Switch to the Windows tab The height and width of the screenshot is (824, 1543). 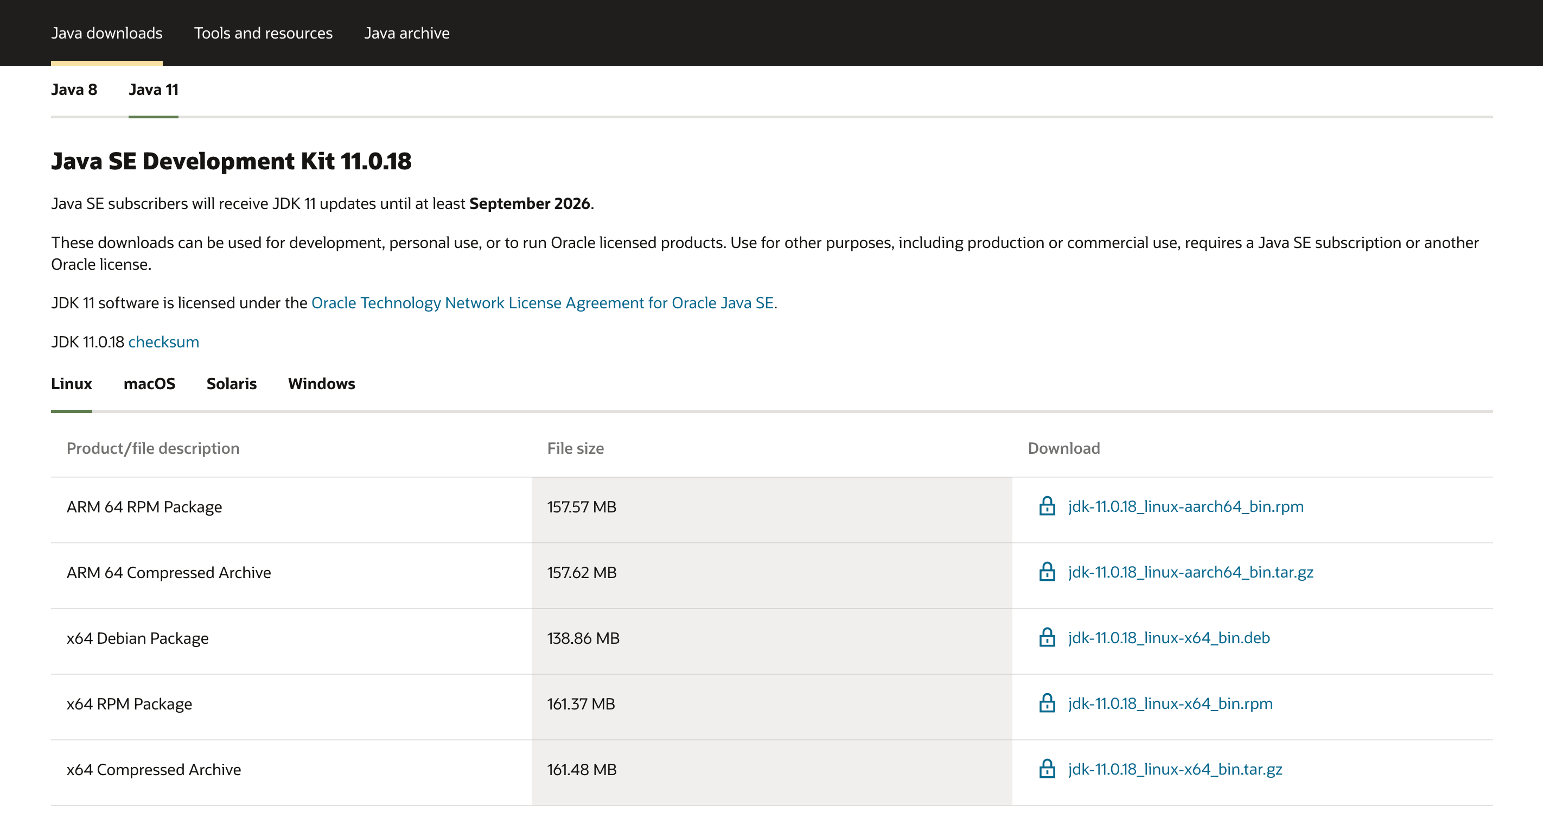tap(321, 383)
